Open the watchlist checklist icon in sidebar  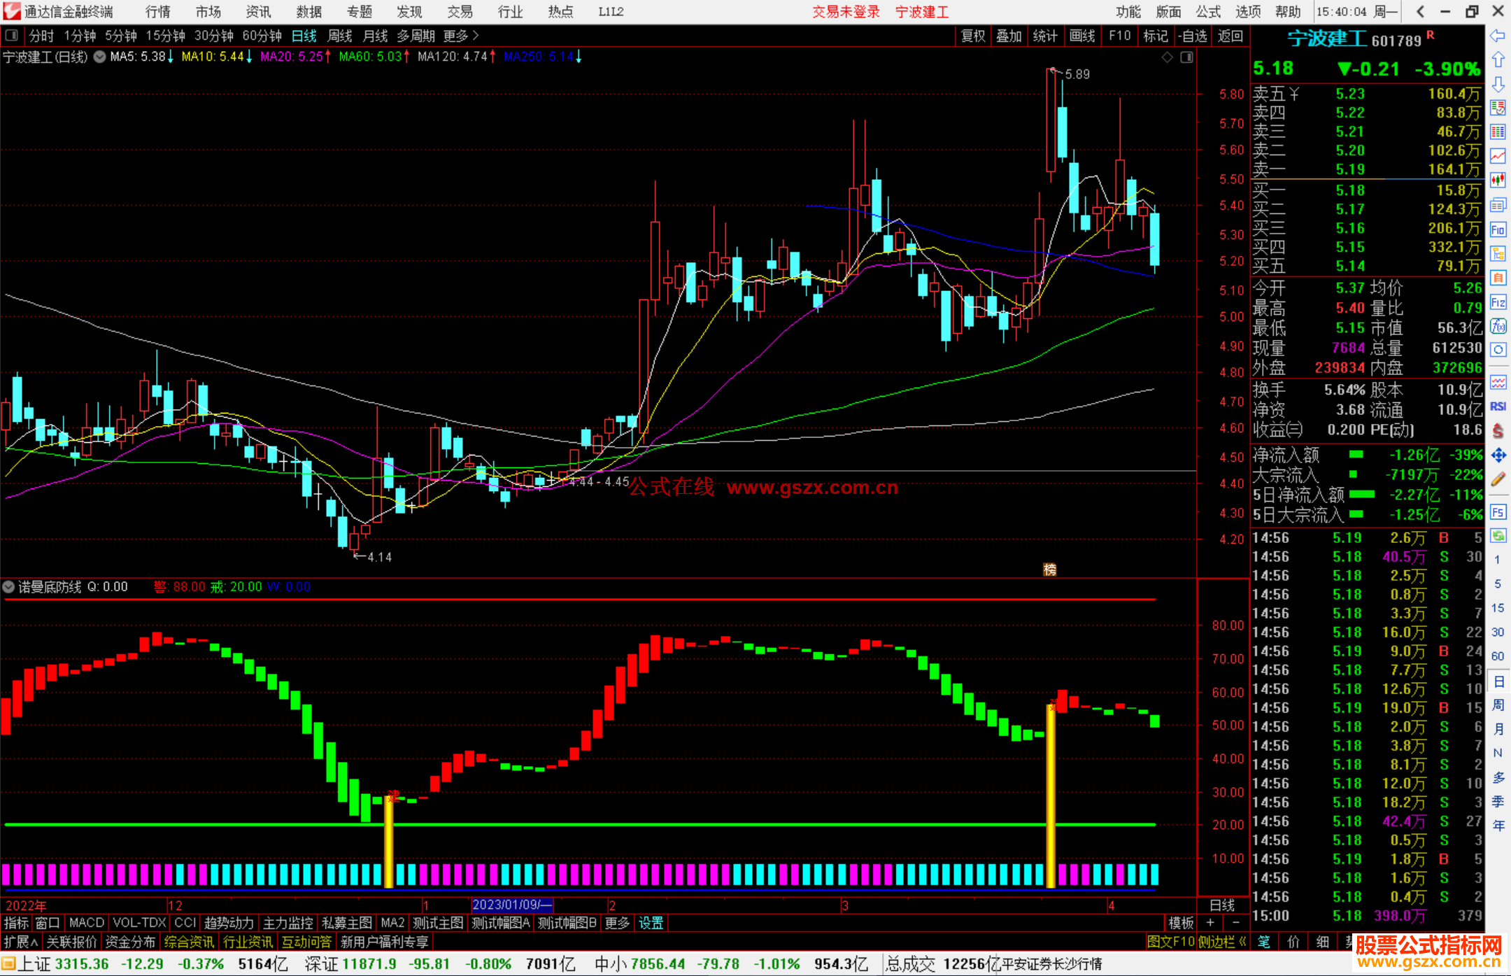(1498, 108)
